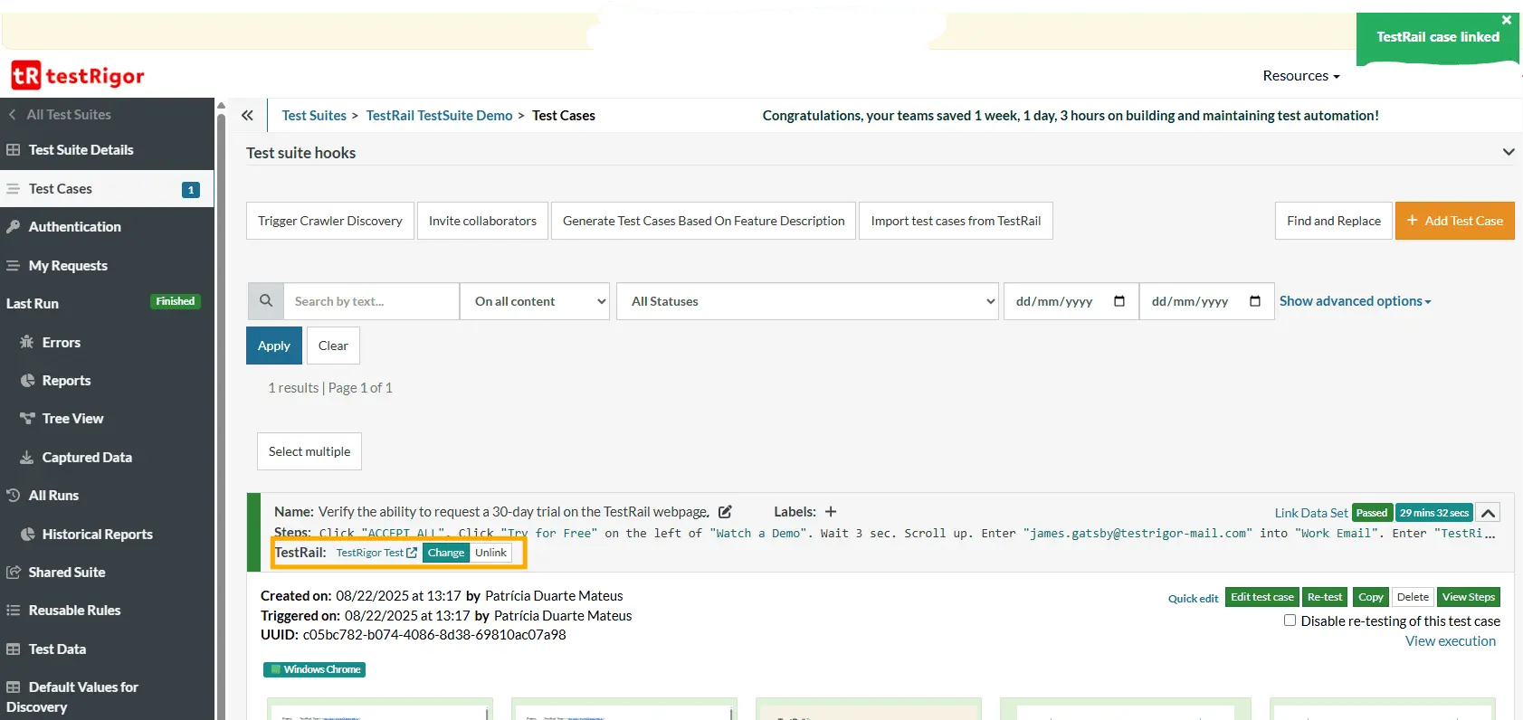Screen dimensions: 1523x720
Task: Close the TestRail case linked notification
Action: 1507,20
